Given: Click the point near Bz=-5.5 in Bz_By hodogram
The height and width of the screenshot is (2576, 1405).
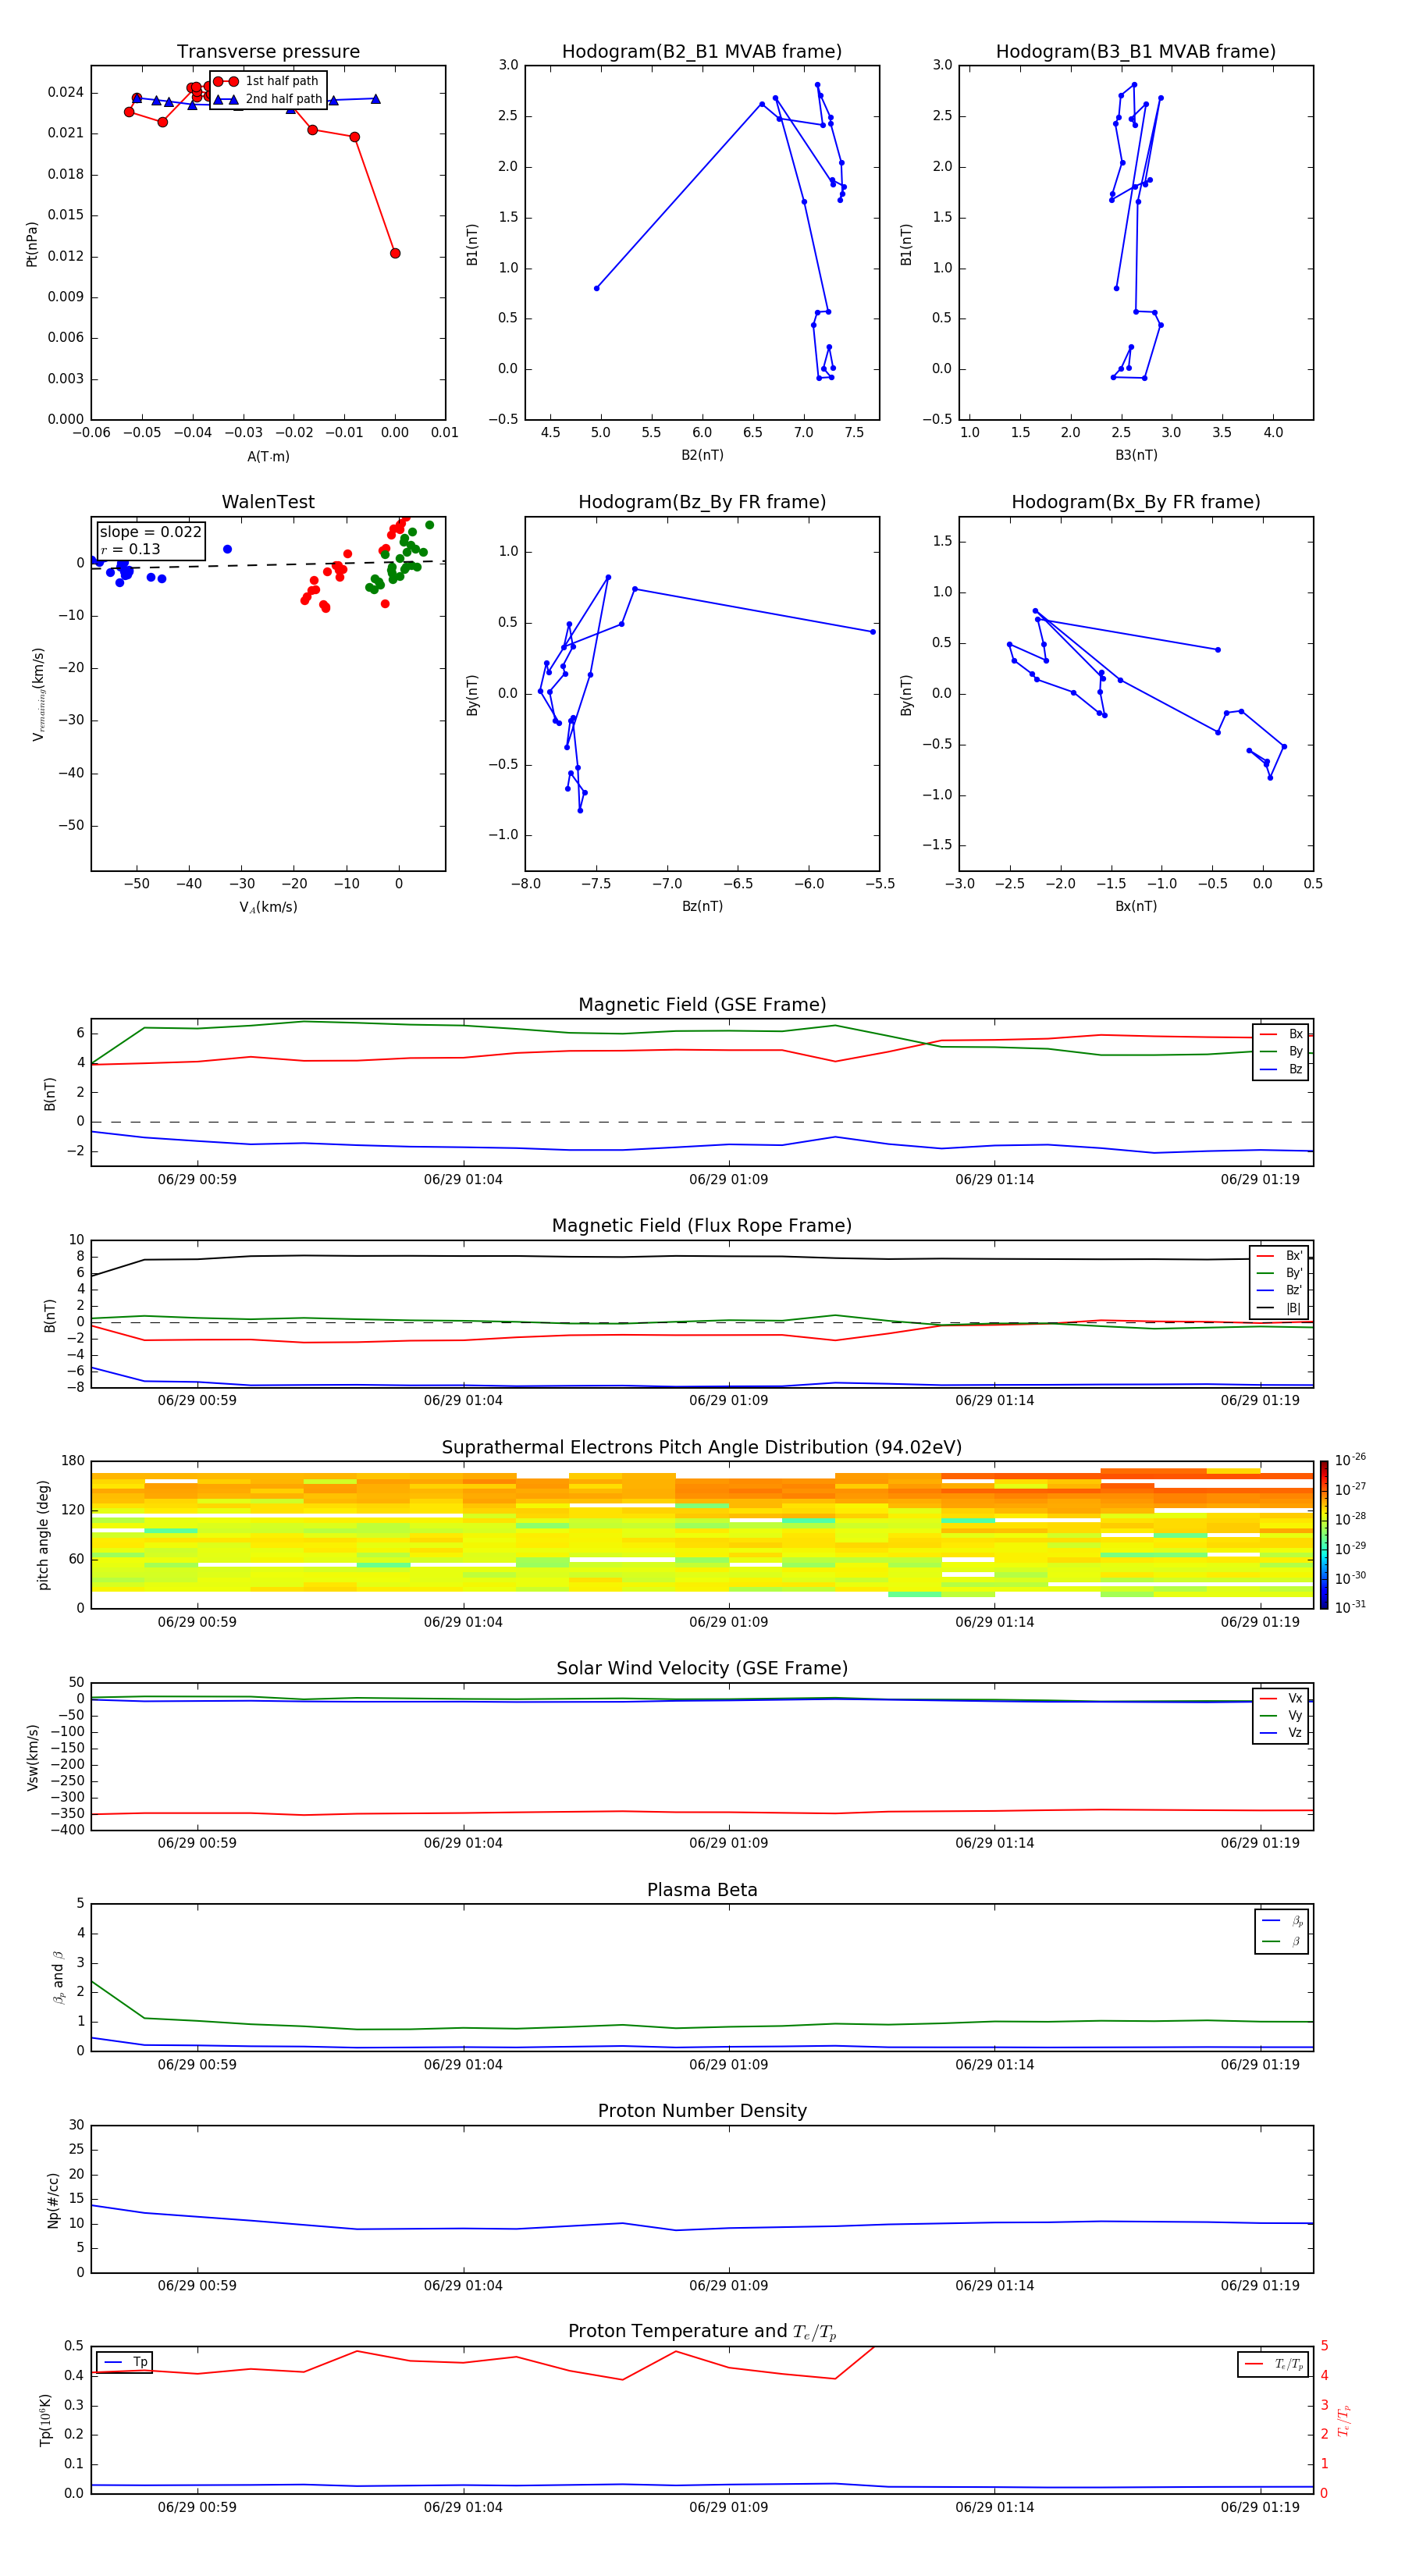Looking at the screenshot, I should pyautogui.click(x=872, y=632).
